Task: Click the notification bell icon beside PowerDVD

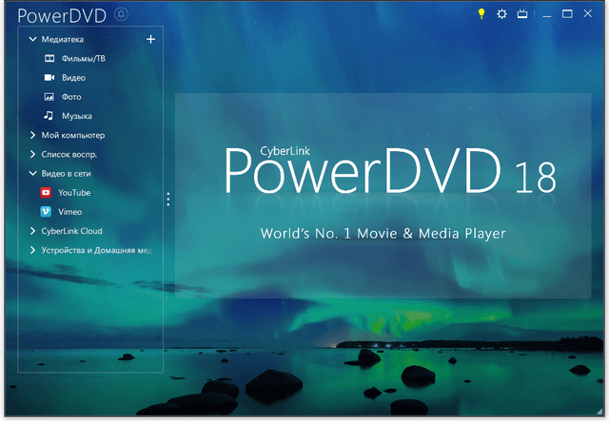Action: [x=121, y=14]
